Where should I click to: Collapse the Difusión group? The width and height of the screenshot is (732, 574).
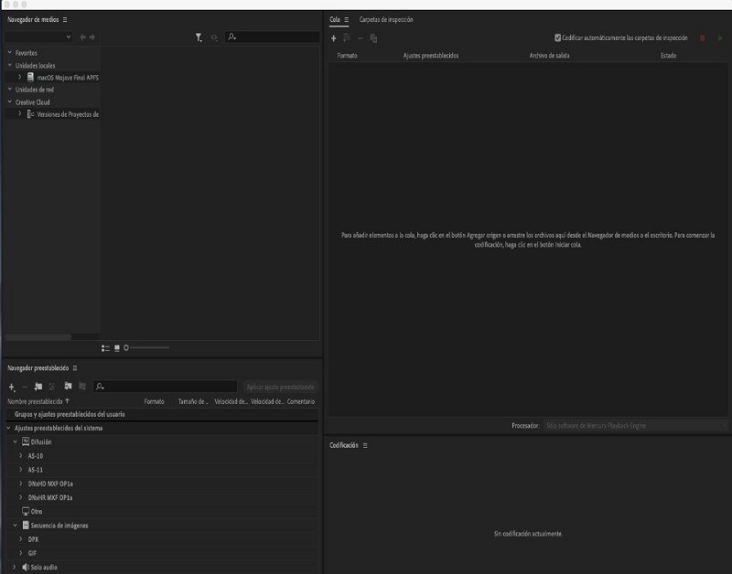[x=15, y=441]
